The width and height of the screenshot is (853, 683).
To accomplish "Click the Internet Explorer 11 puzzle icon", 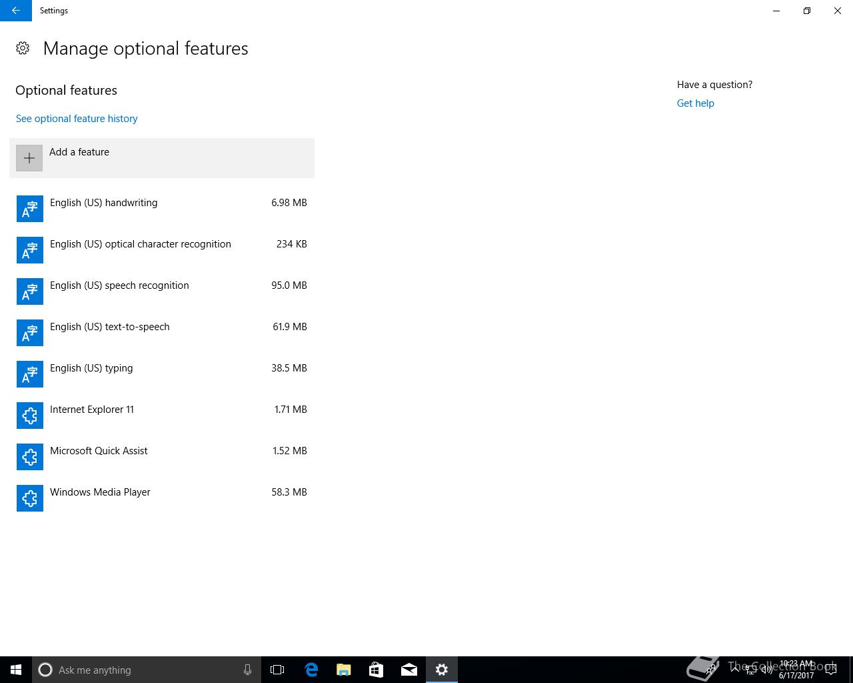I will coord(30,416).
